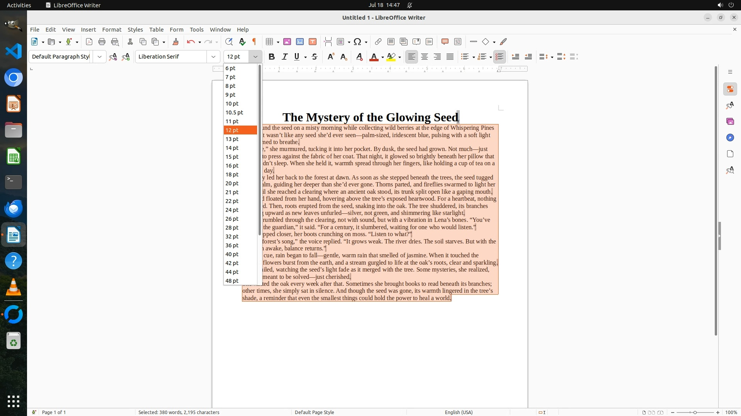Click English (USA) language in status bar
741x416 pixels.
[x=458, y=412]
